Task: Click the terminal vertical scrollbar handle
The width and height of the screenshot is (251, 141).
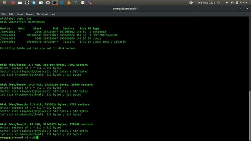Action: coord(250,116)
